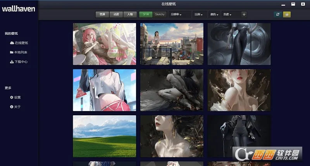Screen dimensions: 310x166
Task: Toggle the SFW purity filter
Action: 146,14
